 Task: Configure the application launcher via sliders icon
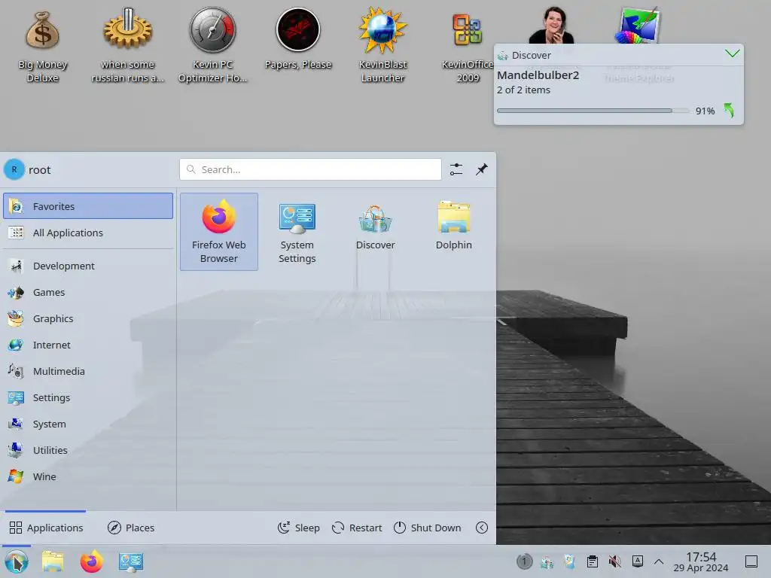tap(456, 169)
